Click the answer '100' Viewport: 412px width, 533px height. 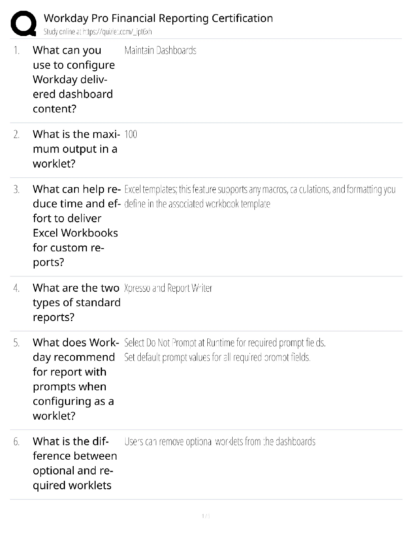tap(131, 135)
